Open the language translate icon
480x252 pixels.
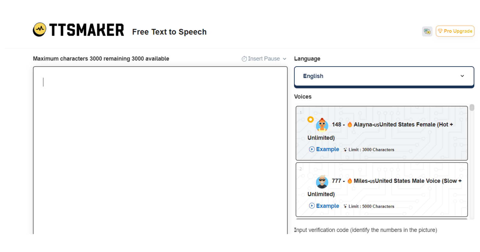(427, 31)
